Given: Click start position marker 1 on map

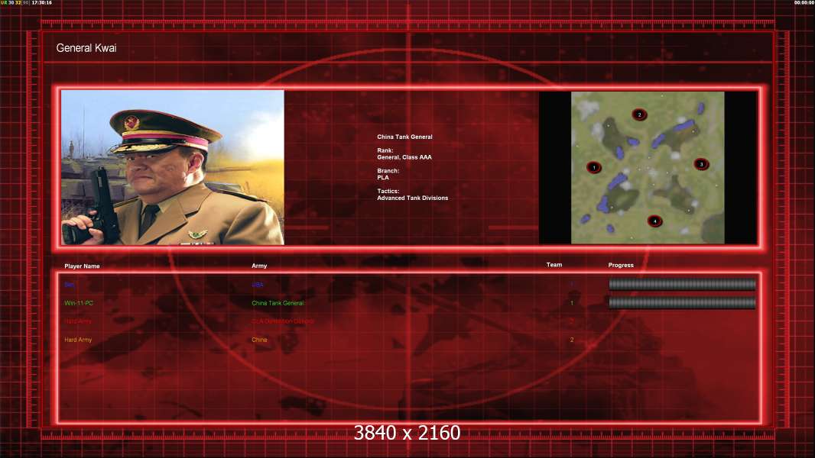Looking at the screenshot, I should pyautogui.click(x=593, y=167).
